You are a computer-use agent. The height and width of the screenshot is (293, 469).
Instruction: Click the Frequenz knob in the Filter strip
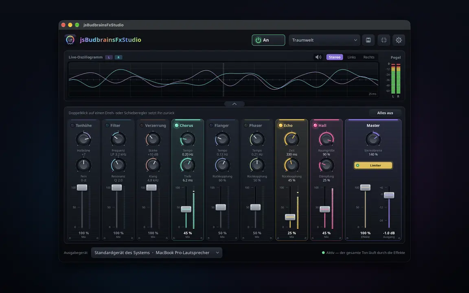click(118, 139)
